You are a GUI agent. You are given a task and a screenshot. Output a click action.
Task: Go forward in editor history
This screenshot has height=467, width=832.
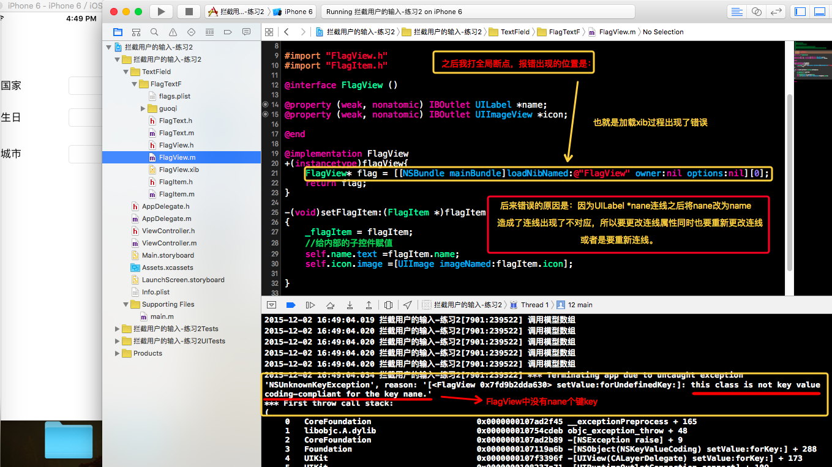coord(302,32)
